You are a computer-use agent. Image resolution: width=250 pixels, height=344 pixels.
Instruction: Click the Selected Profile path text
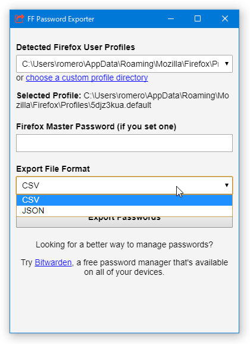click(x=123, y=100)
